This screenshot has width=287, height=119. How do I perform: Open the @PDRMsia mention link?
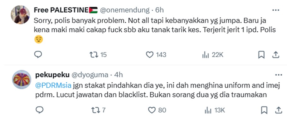[x=53, y=85]
